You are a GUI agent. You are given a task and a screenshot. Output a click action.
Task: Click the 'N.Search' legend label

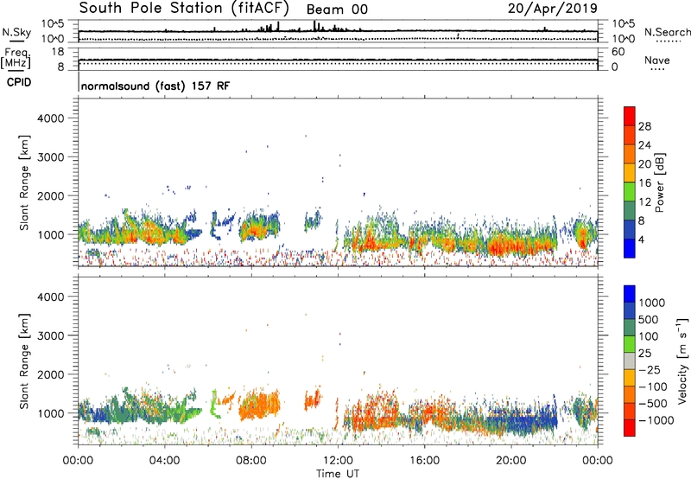pos(667,32)
